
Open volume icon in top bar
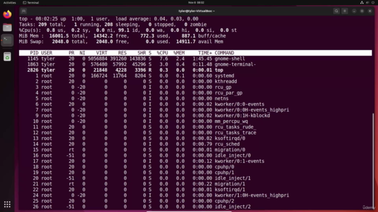pyautogui.click(x=367, y=2)
